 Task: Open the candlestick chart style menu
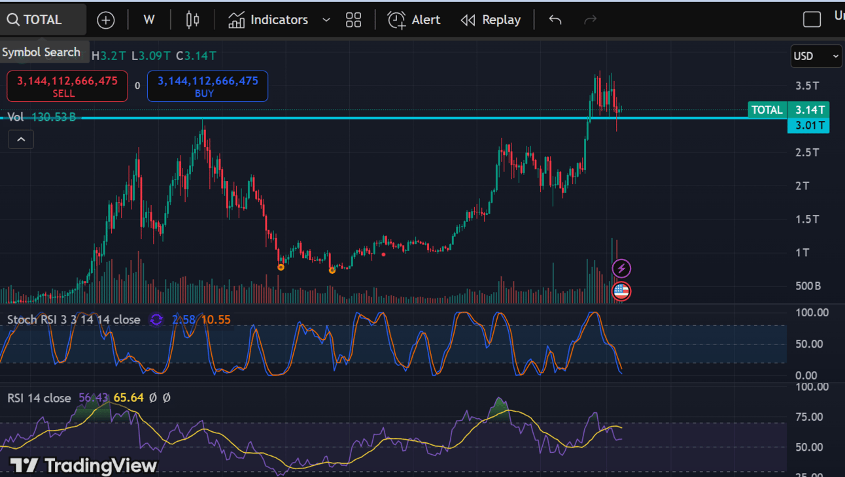192,20
